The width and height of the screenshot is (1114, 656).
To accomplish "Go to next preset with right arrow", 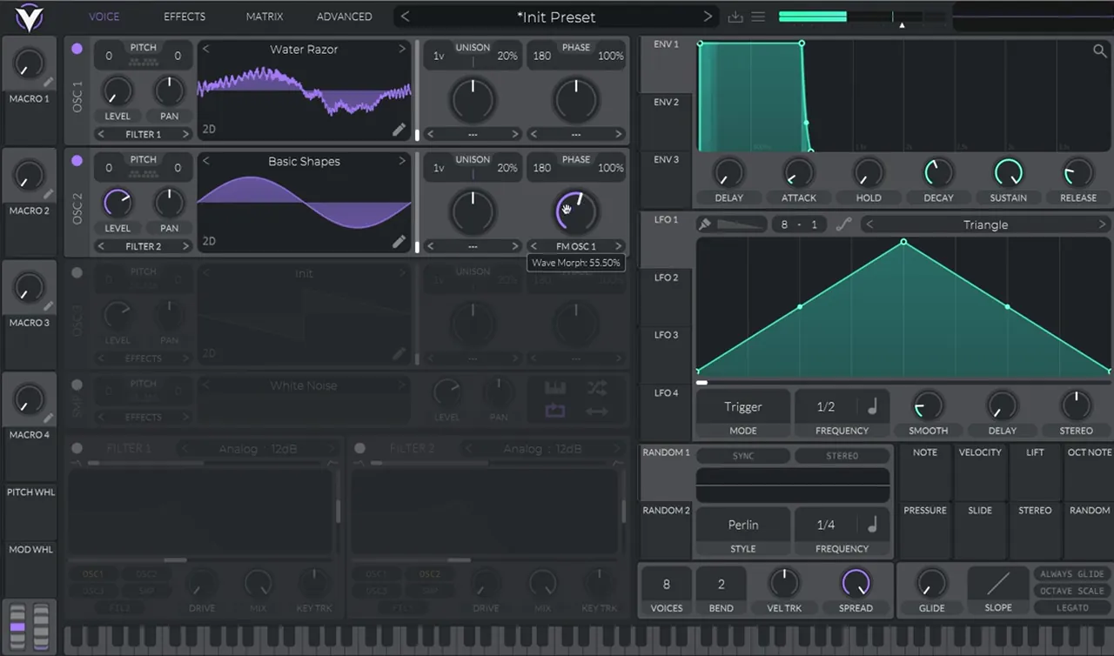I will tap(708, 17).
